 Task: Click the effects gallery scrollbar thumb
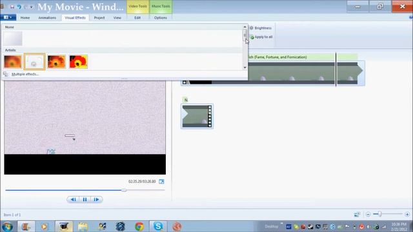(245, 35)
